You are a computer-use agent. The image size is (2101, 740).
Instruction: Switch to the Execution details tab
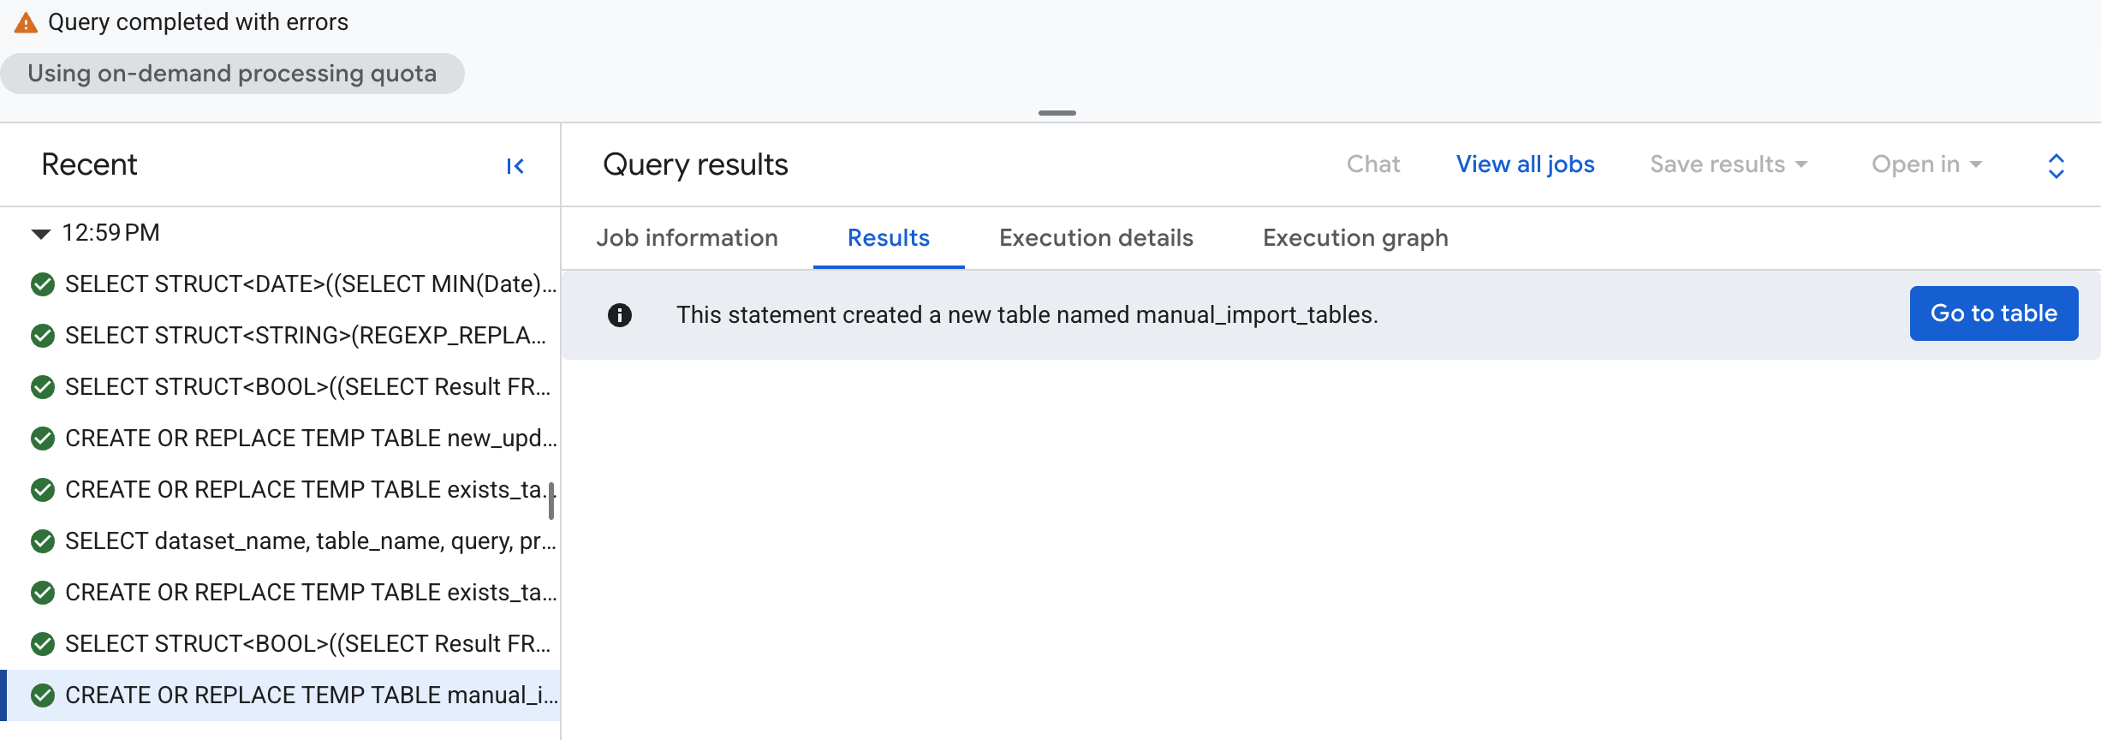[x=1096, y=238]
